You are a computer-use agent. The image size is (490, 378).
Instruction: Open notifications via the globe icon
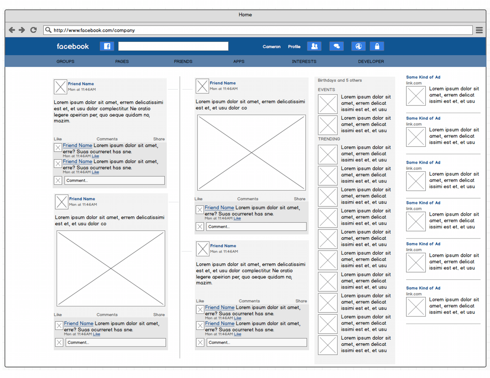tap(359, 46)
